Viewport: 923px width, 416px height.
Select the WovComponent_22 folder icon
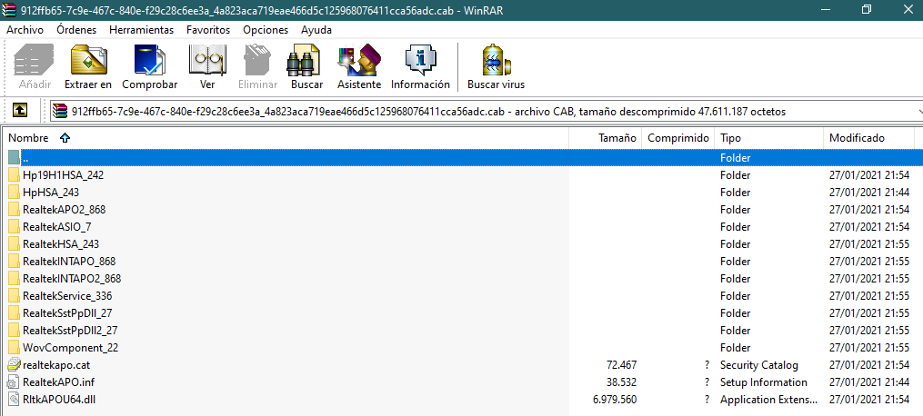pos(15,347)
